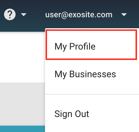View businesses via My Businesses link
The image size is (139, 132).
[85, 74]
